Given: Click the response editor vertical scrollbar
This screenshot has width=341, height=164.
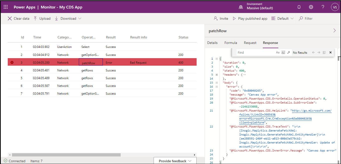Looking at the screenshot, I should pyautogui.click(x=339, y=59).
